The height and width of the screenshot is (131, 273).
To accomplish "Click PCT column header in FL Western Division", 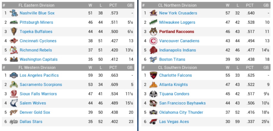I will point(113,68).
